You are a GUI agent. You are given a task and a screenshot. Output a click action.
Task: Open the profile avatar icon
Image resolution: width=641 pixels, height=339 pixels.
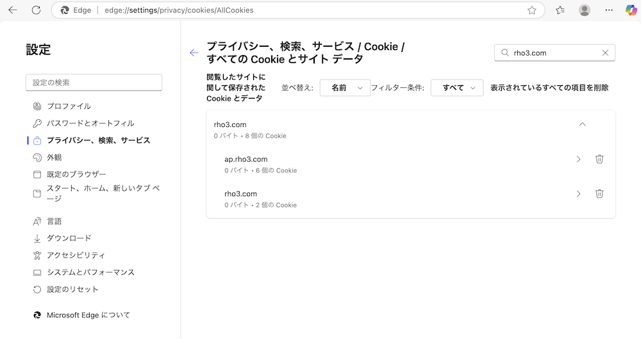click(x=585, y=10)
